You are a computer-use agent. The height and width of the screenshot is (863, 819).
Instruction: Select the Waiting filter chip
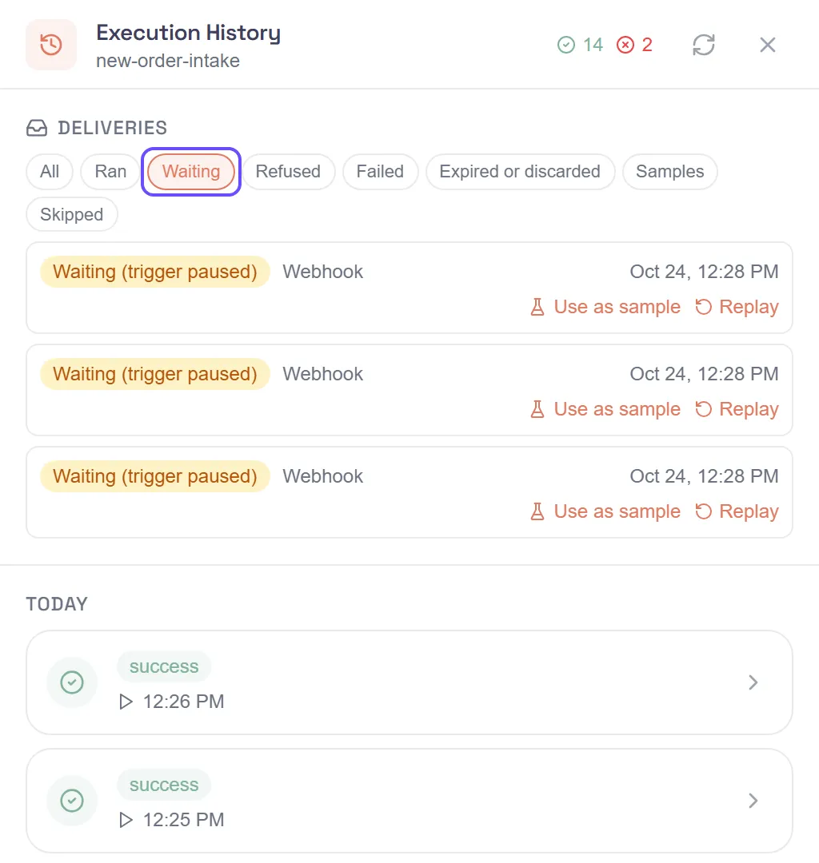click(191, 171)
